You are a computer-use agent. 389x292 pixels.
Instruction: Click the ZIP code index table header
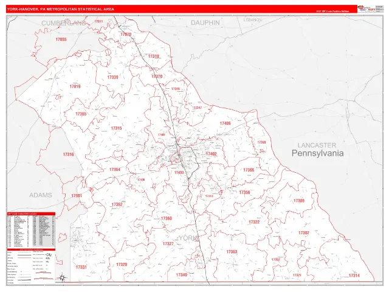31,214
